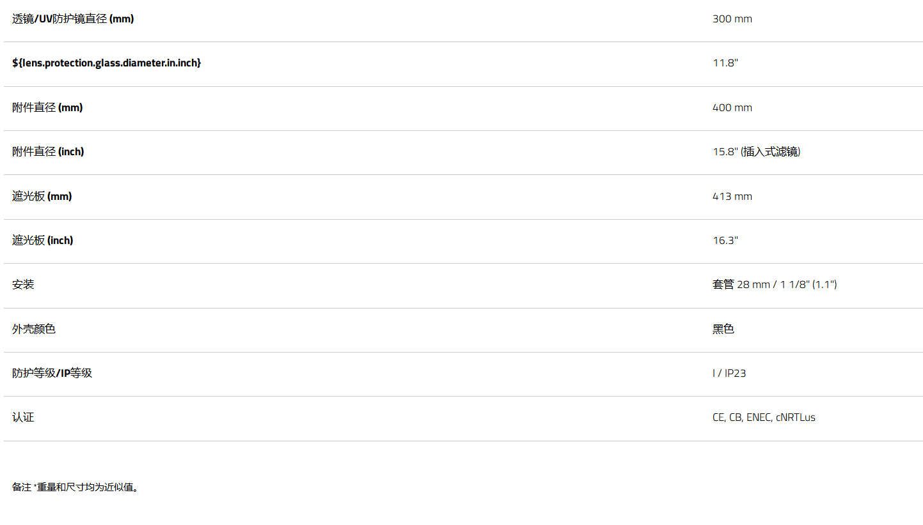Screen dimensions: 923x525
Task: Select the 外壳颜色 label
Action: (x=34, y=329)
